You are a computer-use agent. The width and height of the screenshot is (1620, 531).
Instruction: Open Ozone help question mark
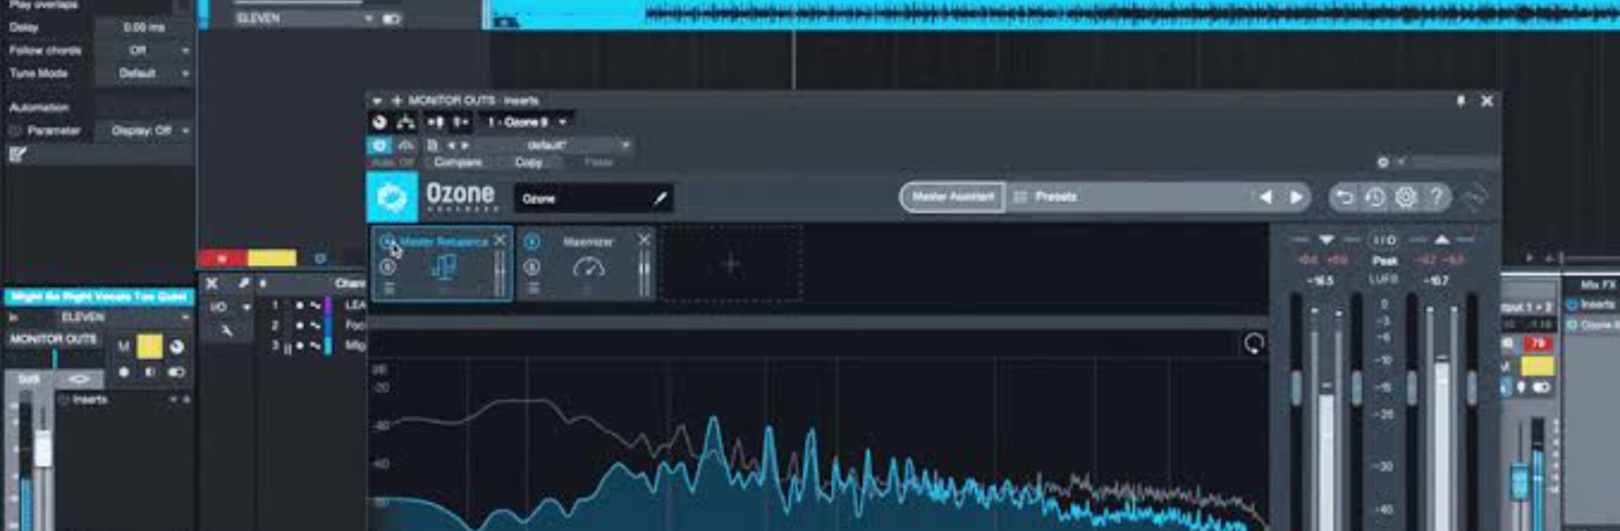[x=1436, y=197]
